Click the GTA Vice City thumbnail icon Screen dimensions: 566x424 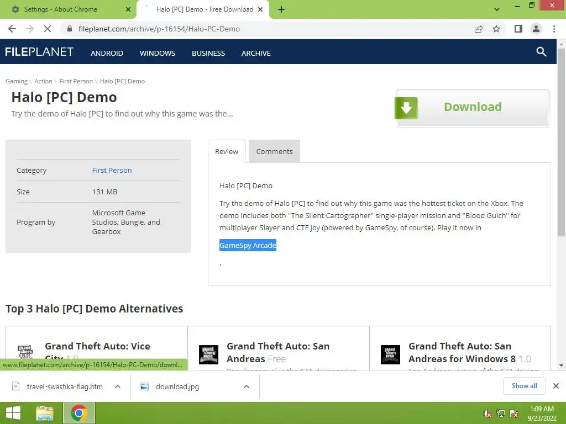coord(25,352)
